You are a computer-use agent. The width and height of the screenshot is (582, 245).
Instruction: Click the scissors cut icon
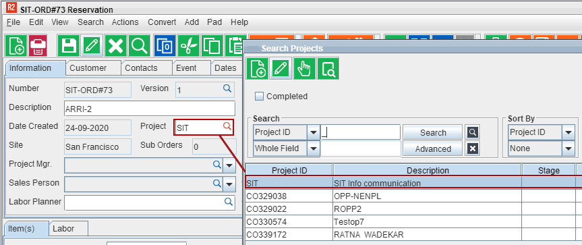[189, 46]
